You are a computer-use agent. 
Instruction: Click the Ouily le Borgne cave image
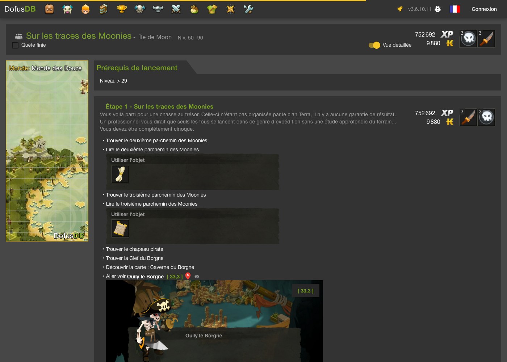[x=214, y=321]
